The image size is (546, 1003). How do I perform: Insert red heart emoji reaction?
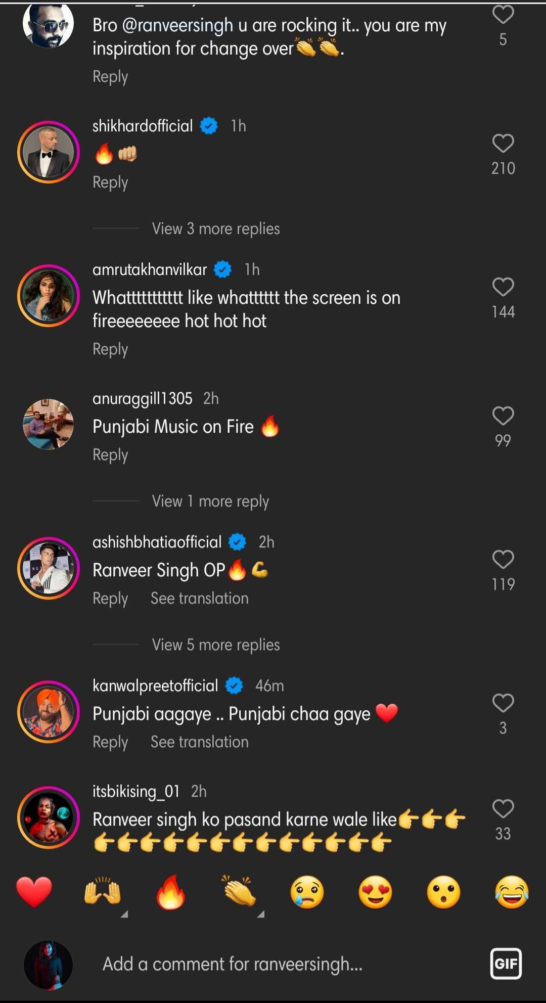tap(34, 892)
